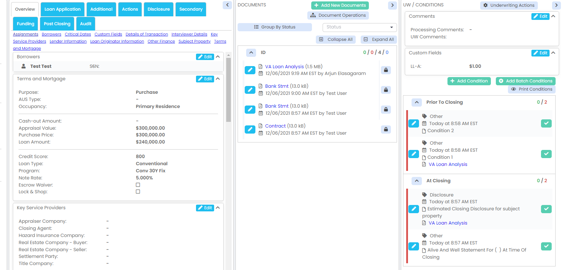Click lock icon next to VA Loan Analysis
562x270 pixels.
click(386, 70)
